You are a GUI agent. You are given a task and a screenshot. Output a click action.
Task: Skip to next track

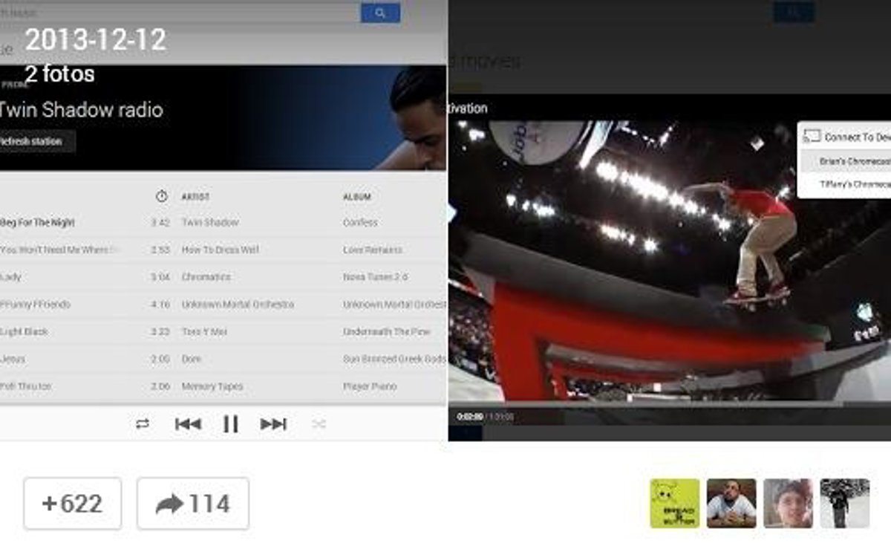[x=273, y=423]
